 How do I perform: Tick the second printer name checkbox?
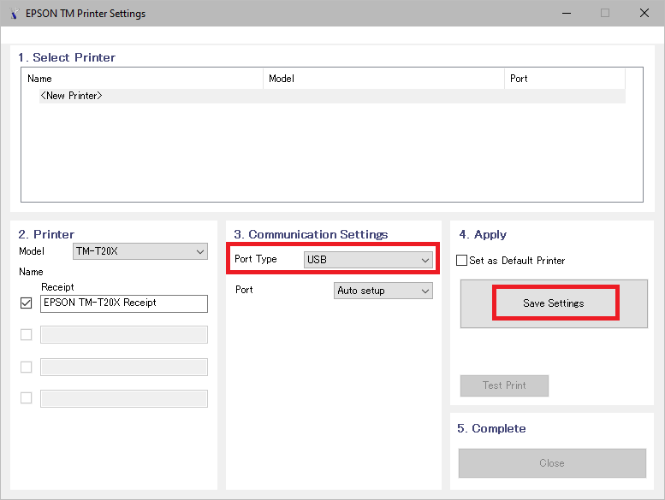pos(27,335)
